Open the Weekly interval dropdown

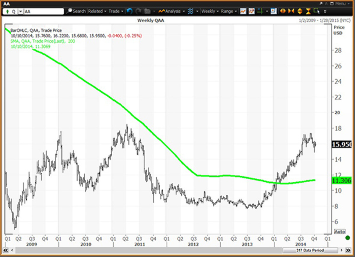(210, 11)
